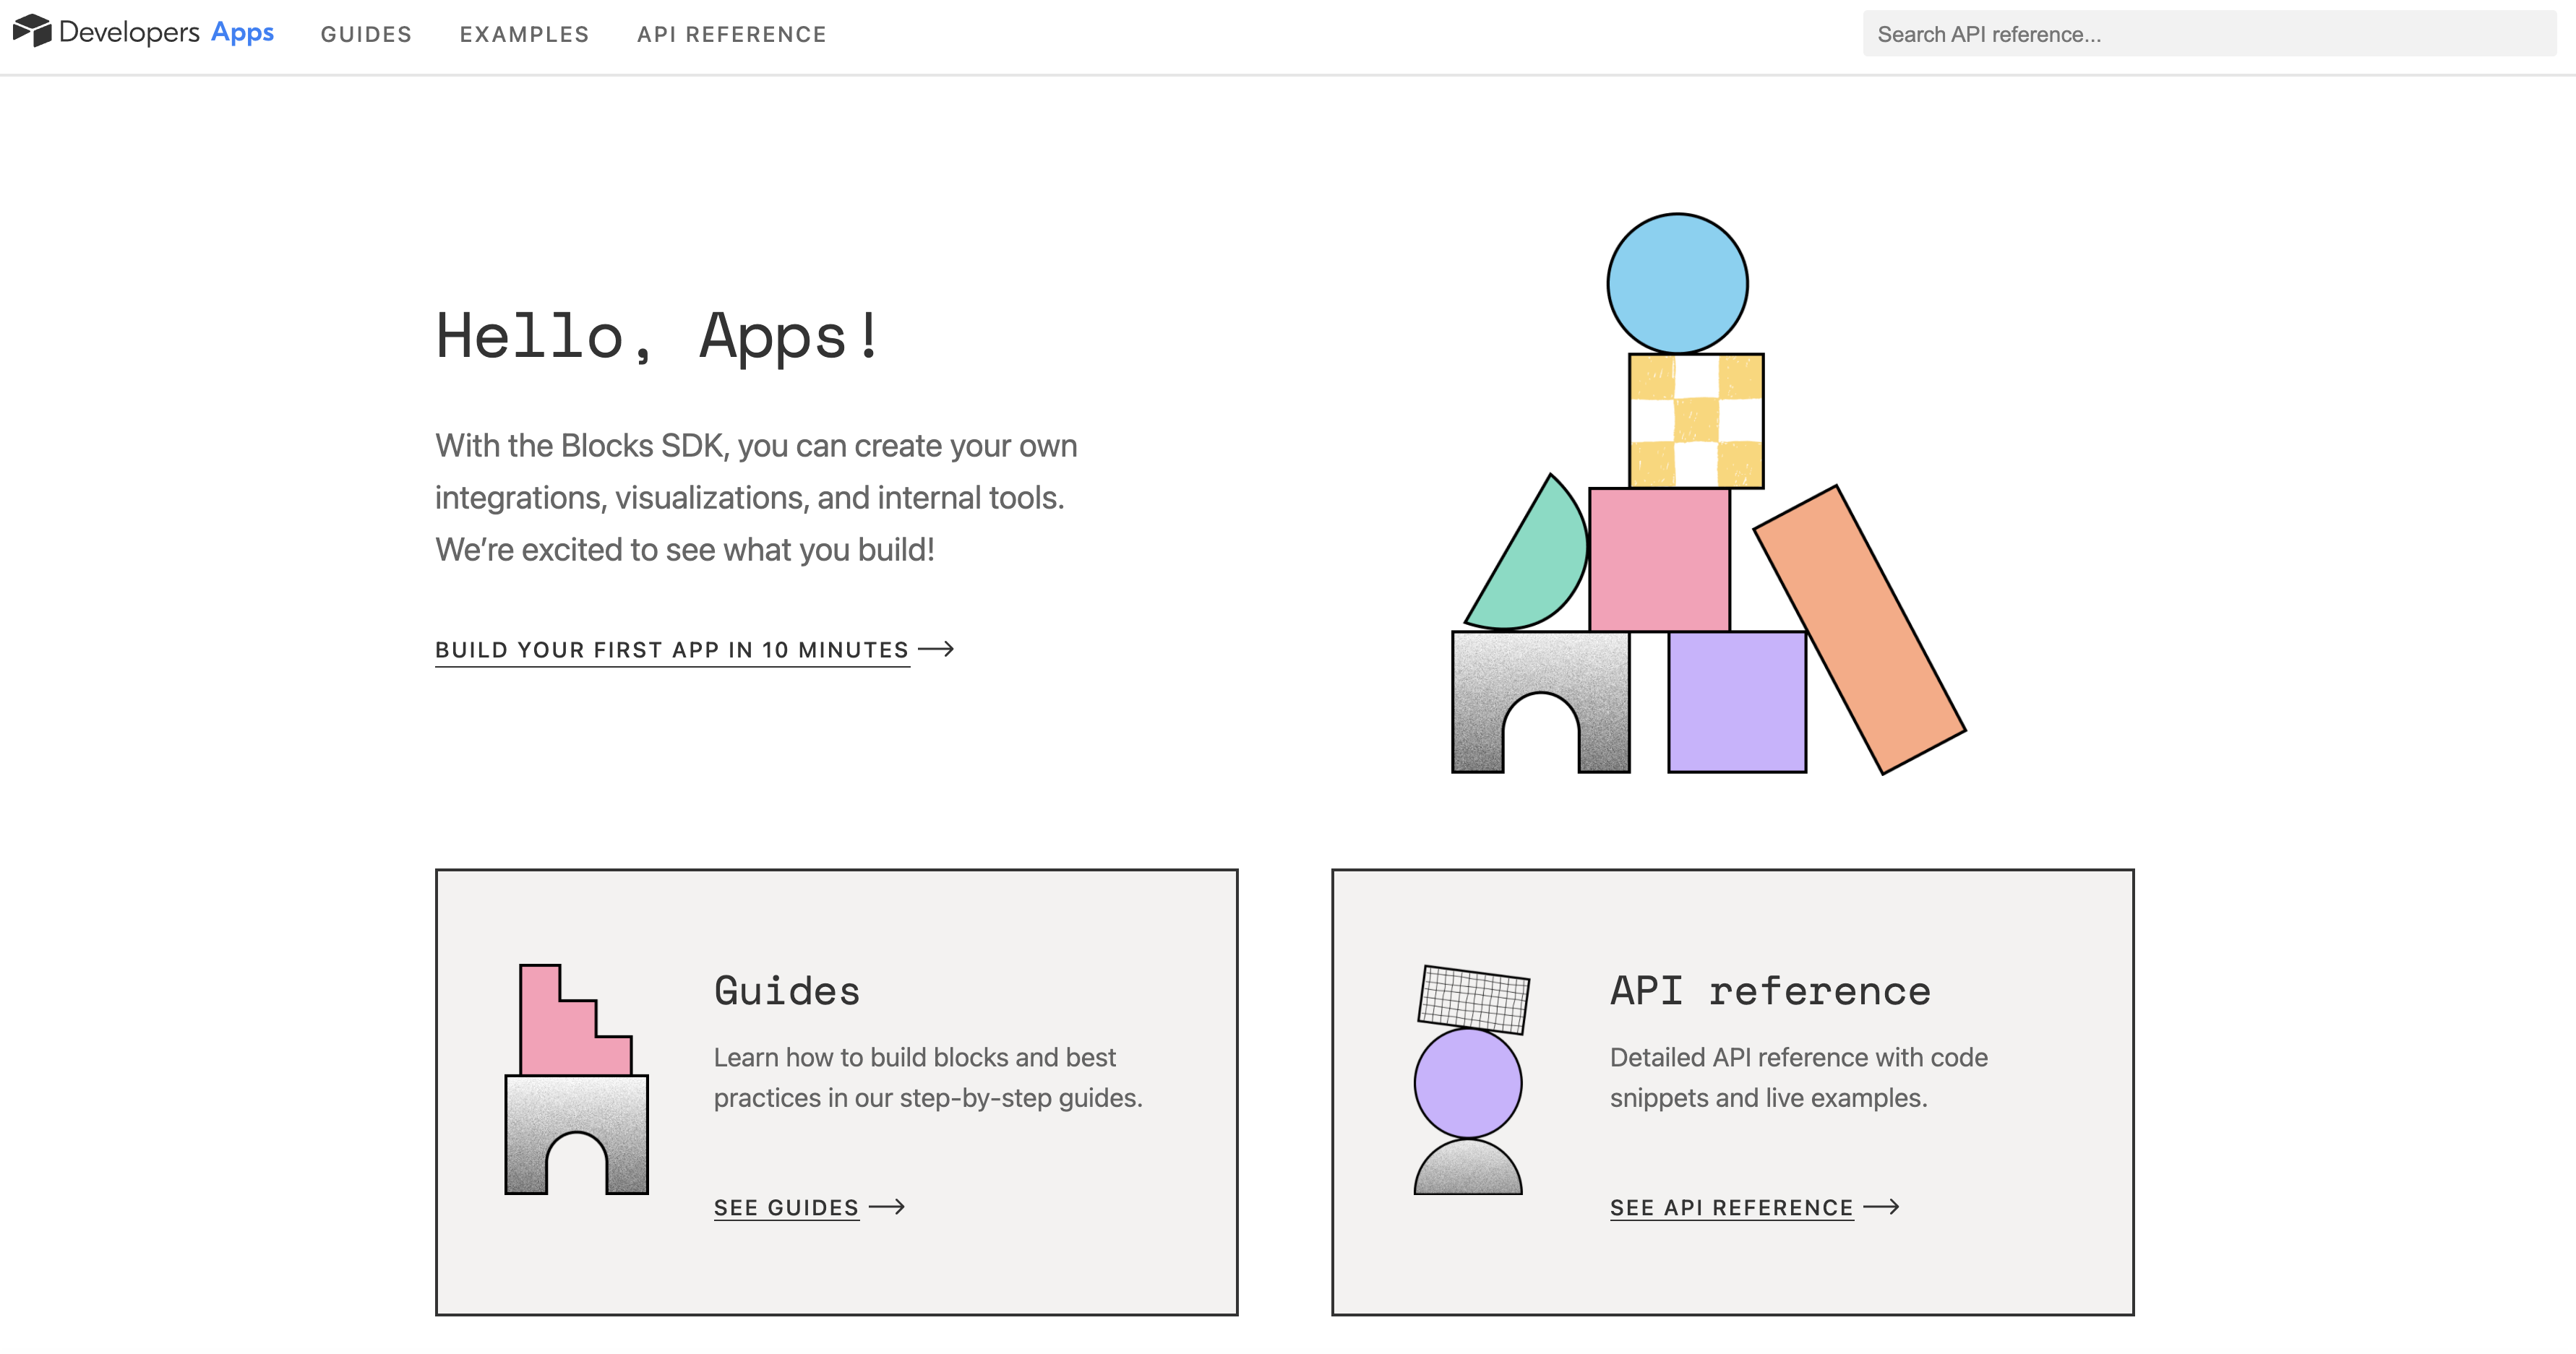Open the API REFERENCE navigation item
This screenshot has width=2576, height=1354.
point(731,34)
